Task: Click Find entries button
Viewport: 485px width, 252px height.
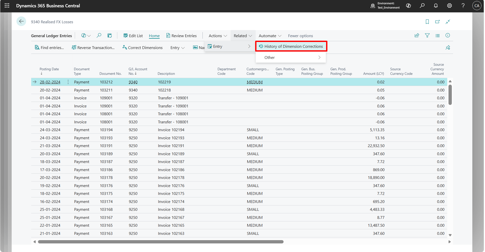Action: pos(49,48)
